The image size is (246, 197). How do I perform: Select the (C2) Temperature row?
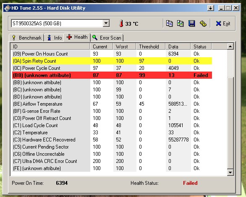pyautogui.click(x=112, y=133)
